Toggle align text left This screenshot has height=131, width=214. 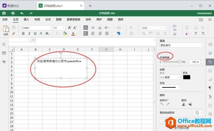(86, 34)
